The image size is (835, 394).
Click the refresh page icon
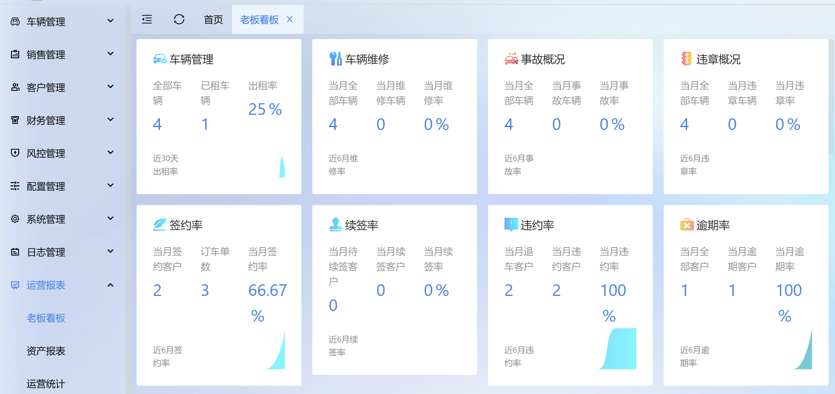tap(179, 20)
